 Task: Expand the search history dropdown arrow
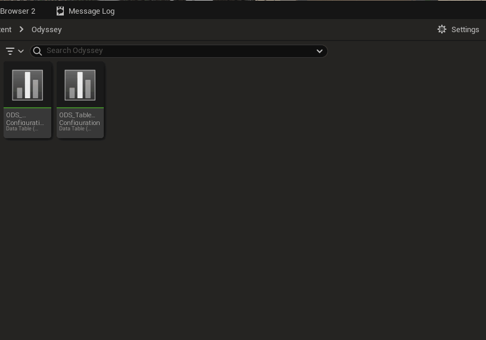(x=320, y=51)
